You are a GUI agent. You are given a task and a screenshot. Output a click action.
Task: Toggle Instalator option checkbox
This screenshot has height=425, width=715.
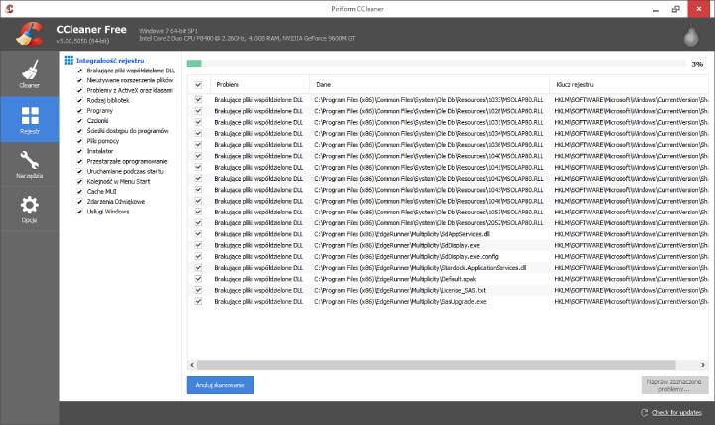[79, 151]
